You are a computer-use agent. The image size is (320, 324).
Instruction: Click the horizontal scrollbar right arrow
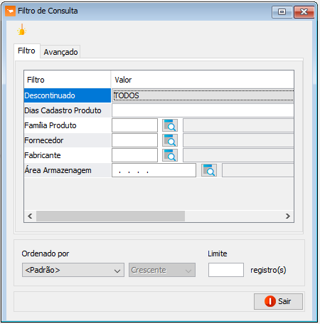[x=288, y=216]
